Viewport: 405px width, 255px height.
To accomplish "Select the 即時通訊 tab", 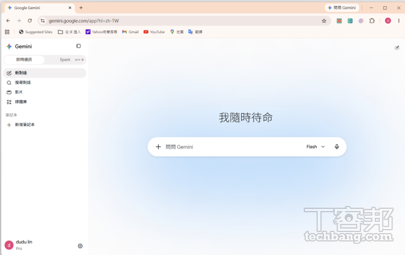I will coord(24,60).
